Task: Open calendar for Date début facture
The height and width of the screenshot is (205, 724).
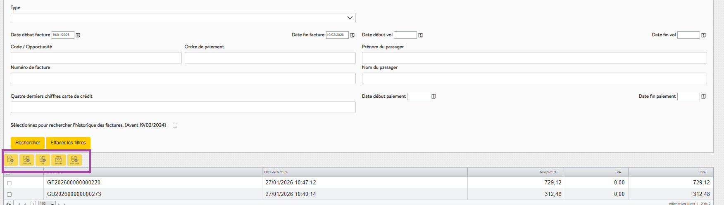Action: 78,35
